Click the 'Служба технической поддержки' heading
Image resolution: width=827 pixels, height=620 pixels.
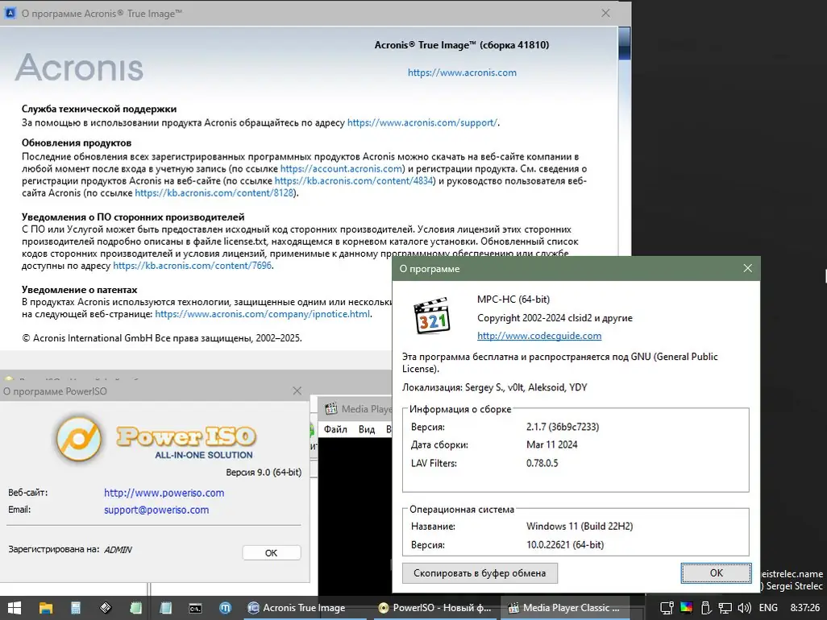pyautogui.click(x=99, y=109)
